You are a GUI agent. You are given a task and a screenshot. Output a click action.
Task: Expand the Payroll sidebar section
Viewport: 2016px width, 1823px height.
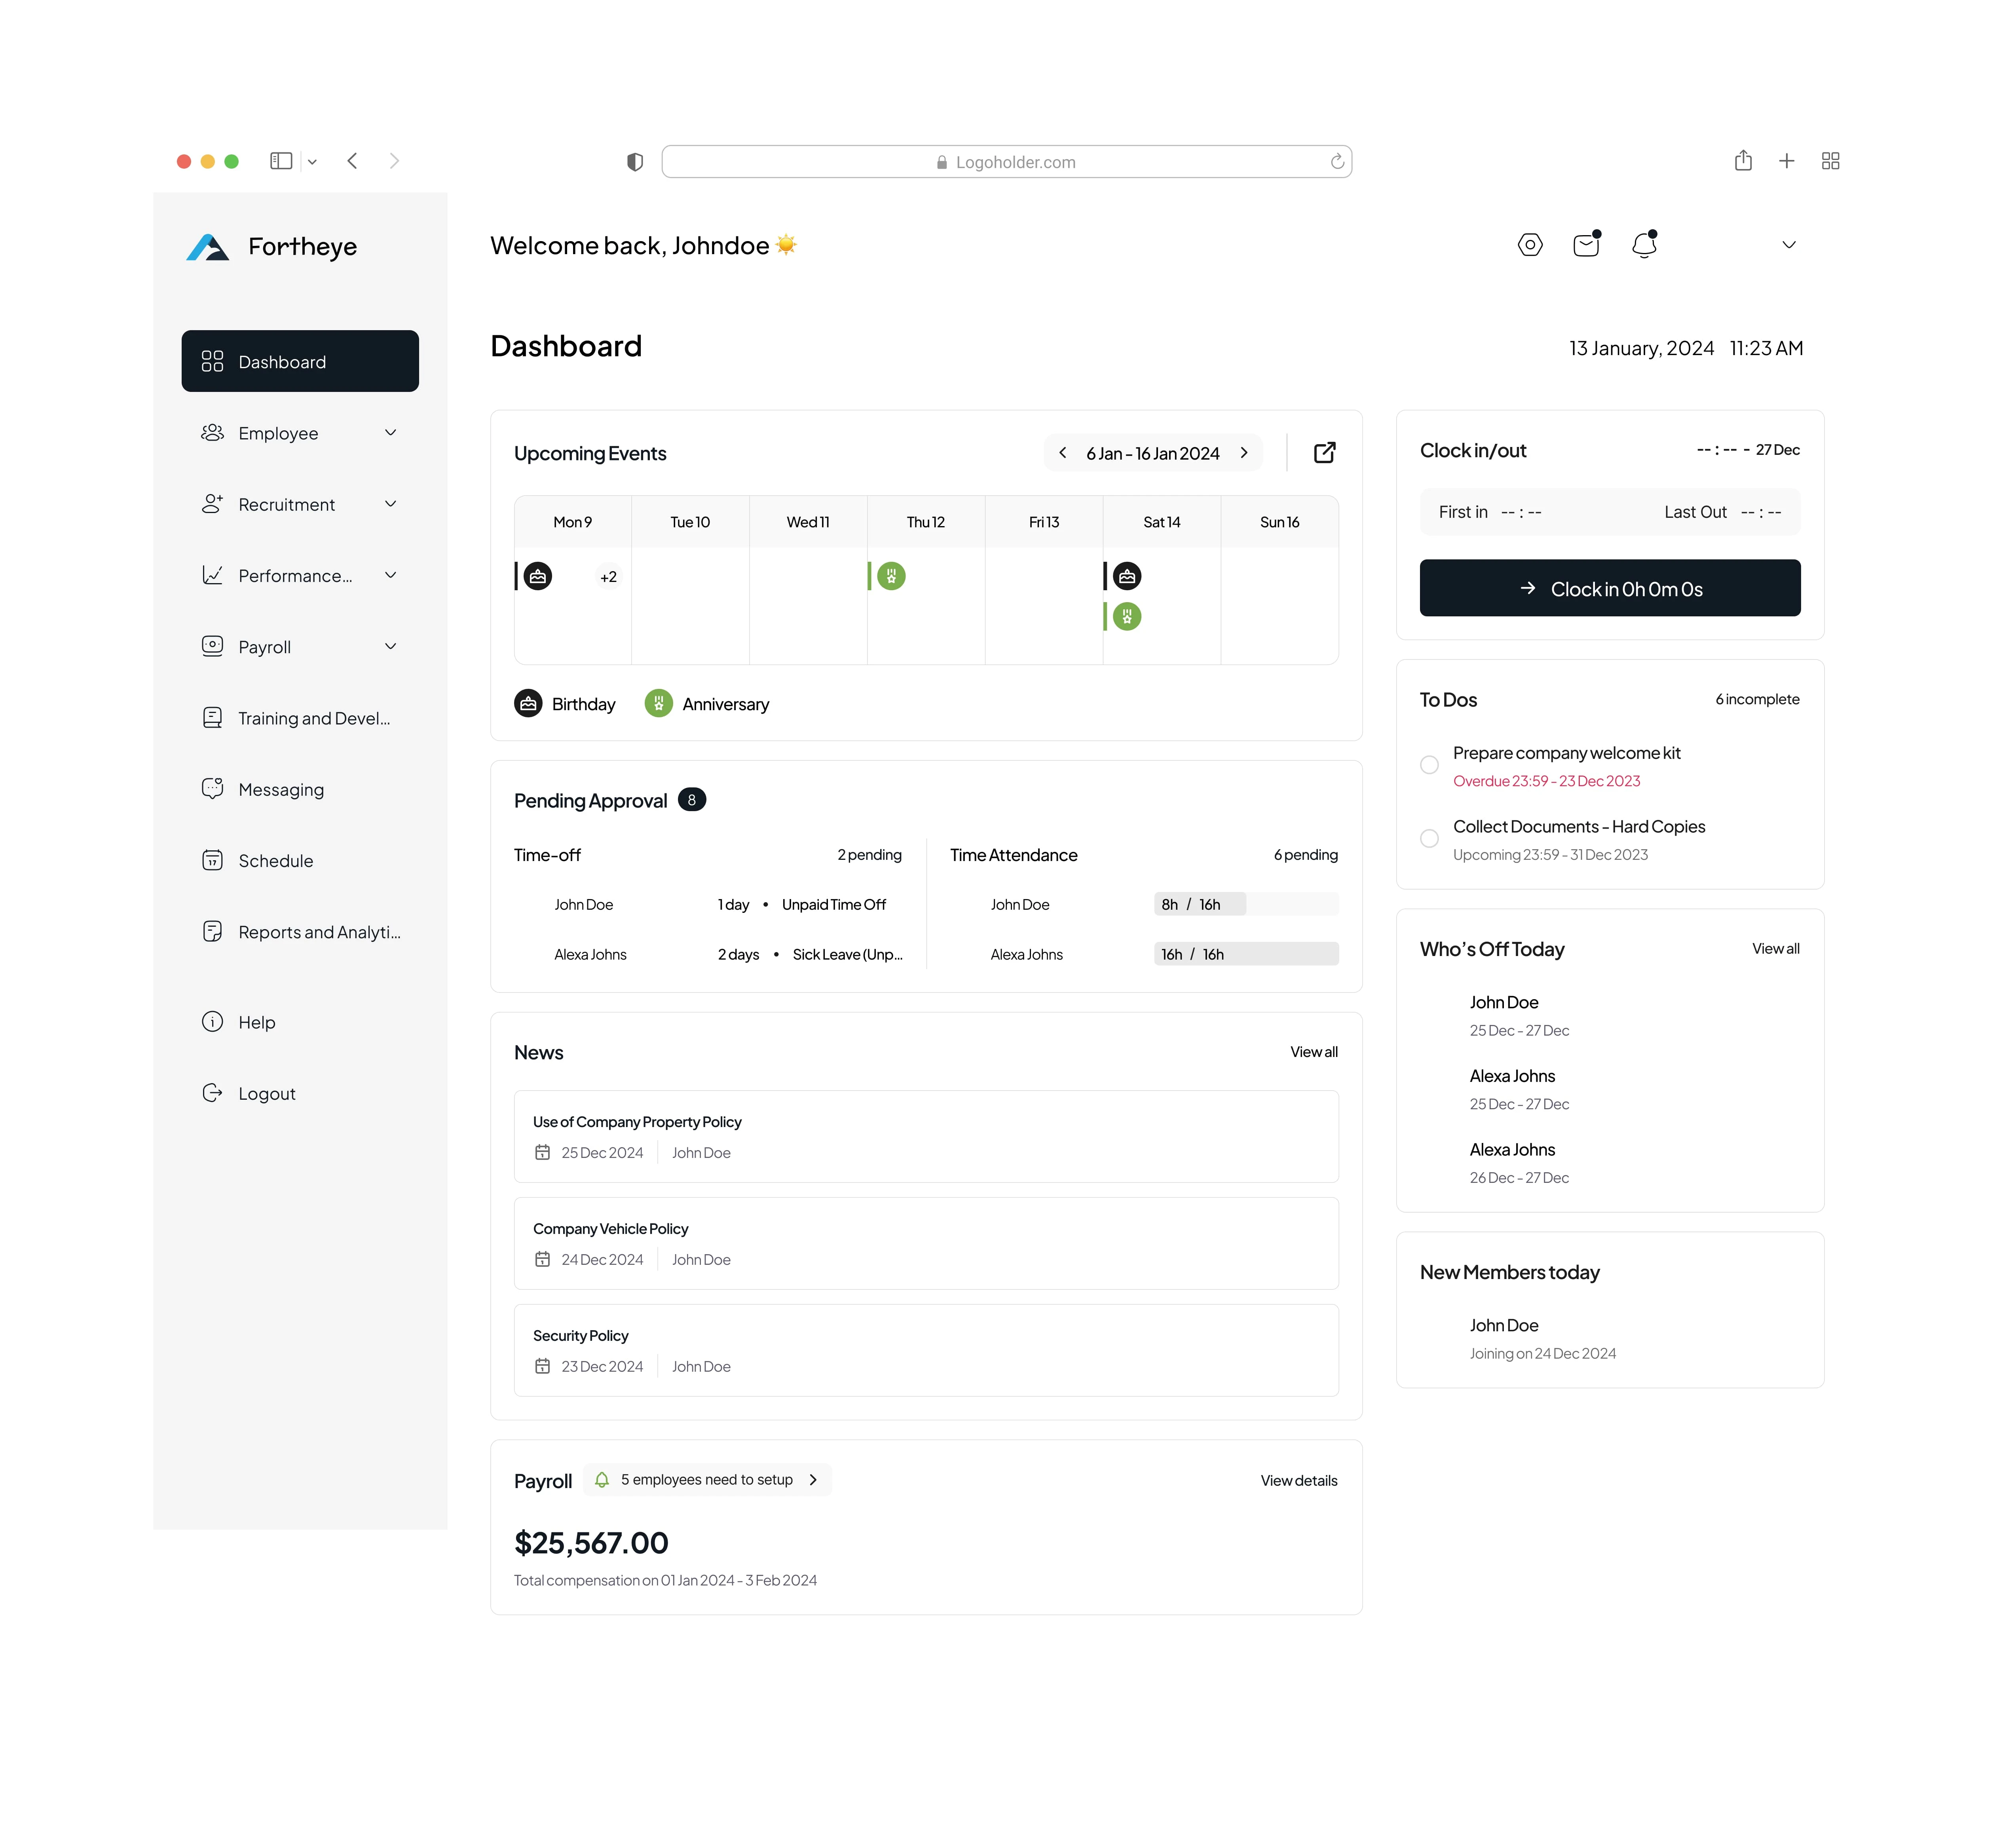tap(390, 647)
